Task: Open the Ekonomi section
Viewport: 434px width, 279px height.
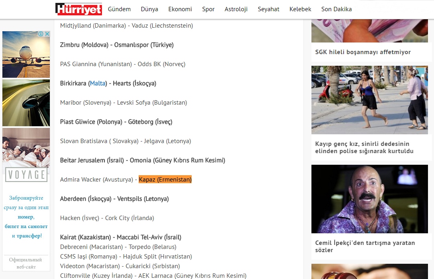Action: 180,9
